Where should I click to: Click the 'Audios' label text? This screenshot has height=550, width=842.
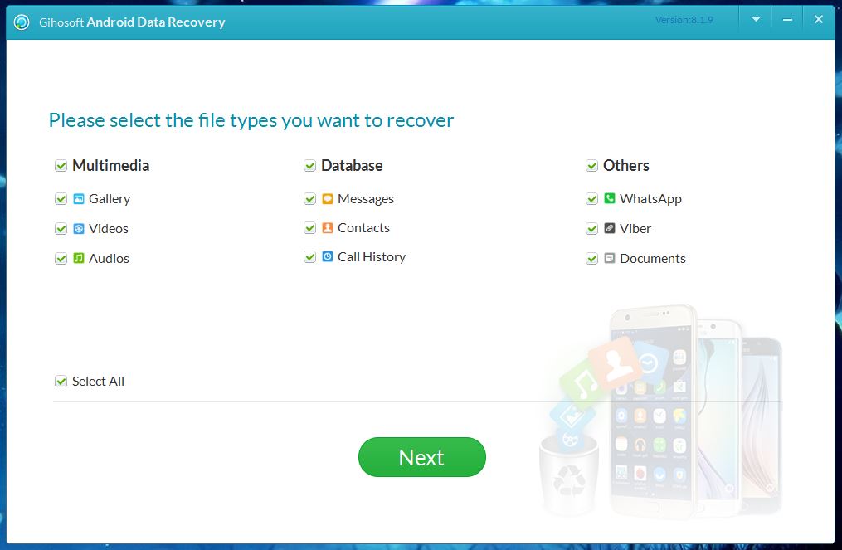point(109,258)
